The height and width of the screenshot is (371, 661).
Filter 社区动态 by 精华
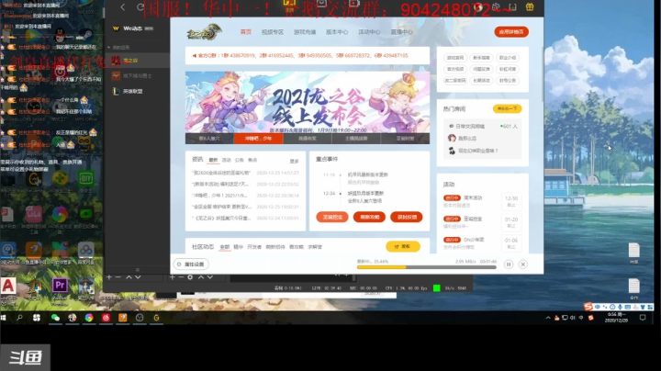[238, 247]
